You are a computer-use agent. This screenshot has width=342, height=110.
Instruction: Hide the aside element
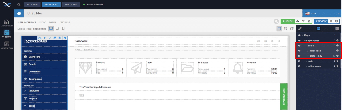point(299,46)
